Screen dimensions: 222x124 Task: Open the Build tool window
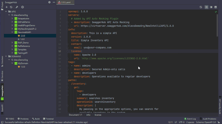(36, 119)
